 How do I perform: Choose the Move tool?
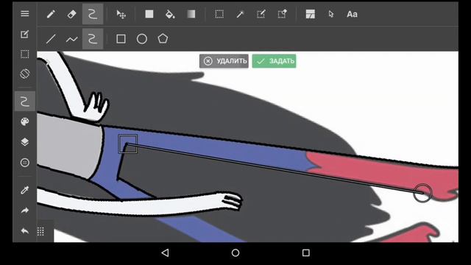pos(121,14)
